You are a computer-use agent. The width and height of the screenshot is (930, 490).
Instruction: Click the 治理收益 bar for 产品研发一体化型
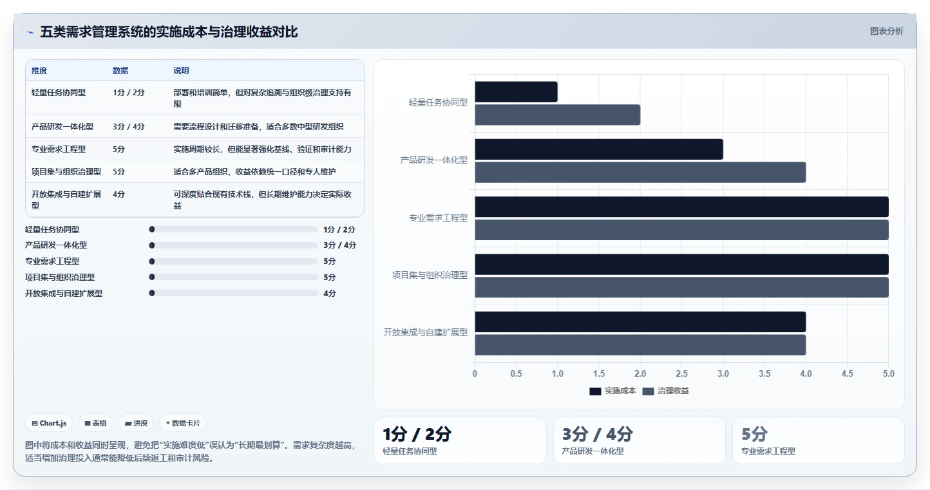pos(640,173)
